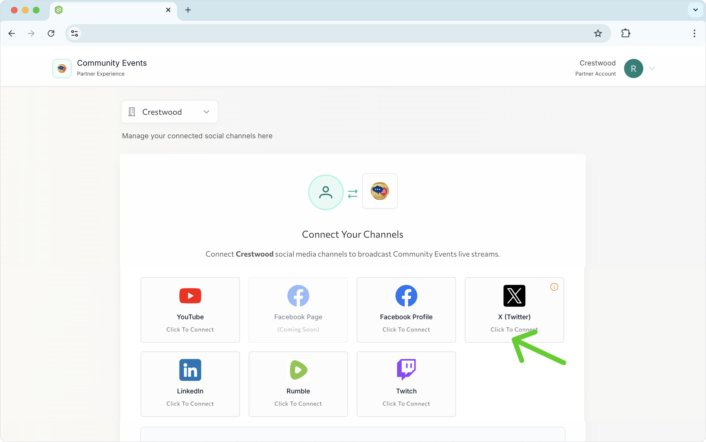Open a new browser tab
Image resolution: width=706 pixels, height=442 pixels.
pos(188,10)
